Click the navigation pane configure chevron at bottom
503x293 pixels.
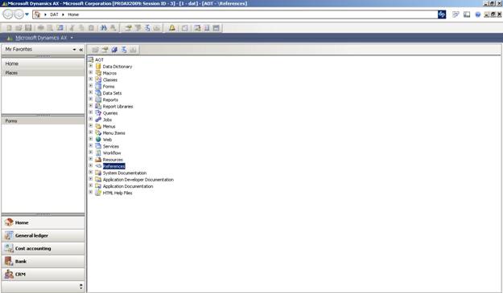(x=80, y=287)
